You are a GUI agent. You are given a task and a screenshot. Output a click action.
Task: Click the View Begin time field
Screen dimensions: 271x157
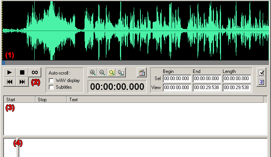(x=177, y=88)
